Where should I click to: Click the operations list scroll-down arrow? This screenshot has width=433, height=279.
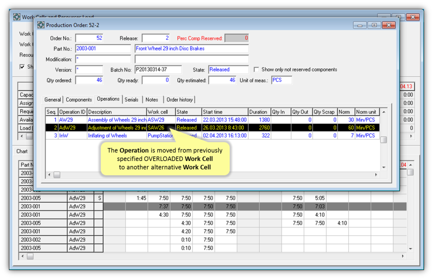383,167
